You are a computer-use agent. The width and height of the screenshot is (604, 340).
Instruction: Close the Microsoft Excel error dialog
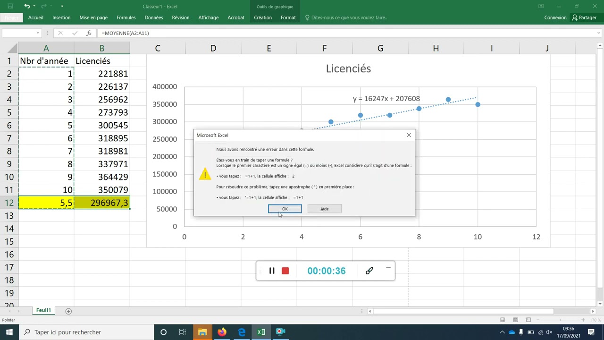click(x=409, y=135)
